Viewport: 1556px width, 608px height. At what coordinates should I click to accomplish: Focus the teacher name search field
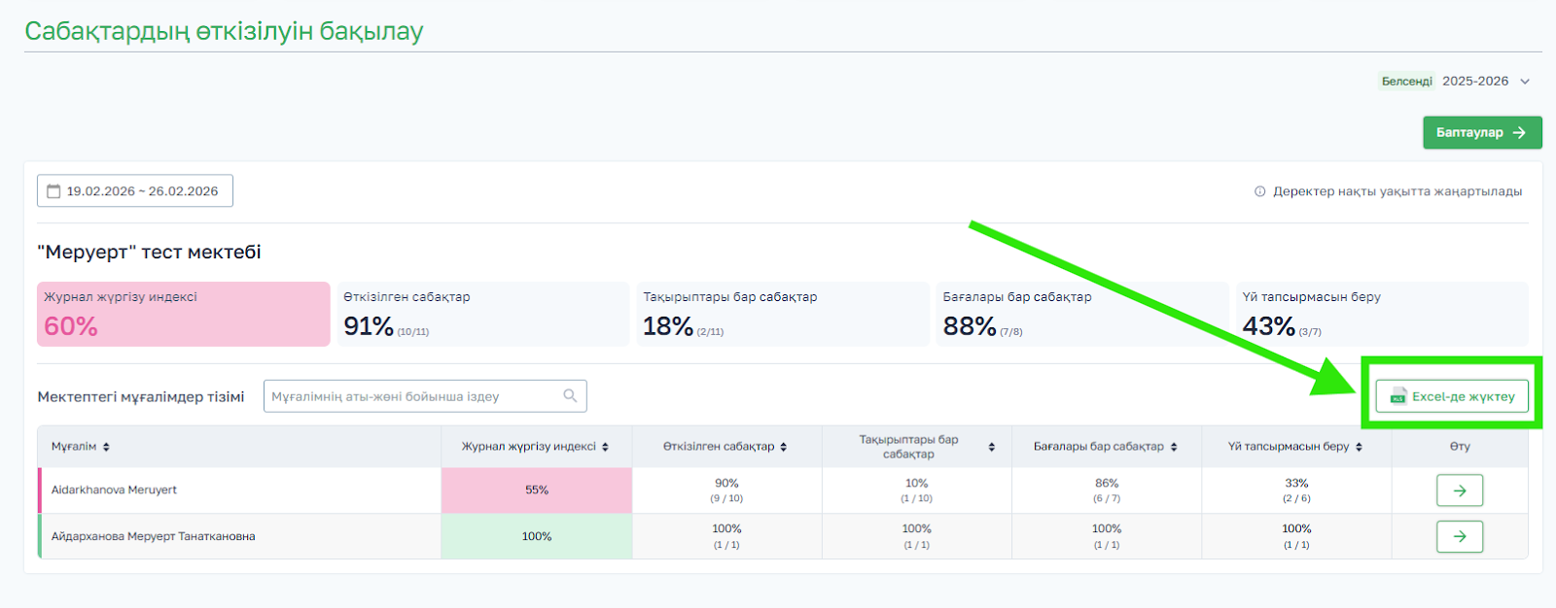(413, 396)
